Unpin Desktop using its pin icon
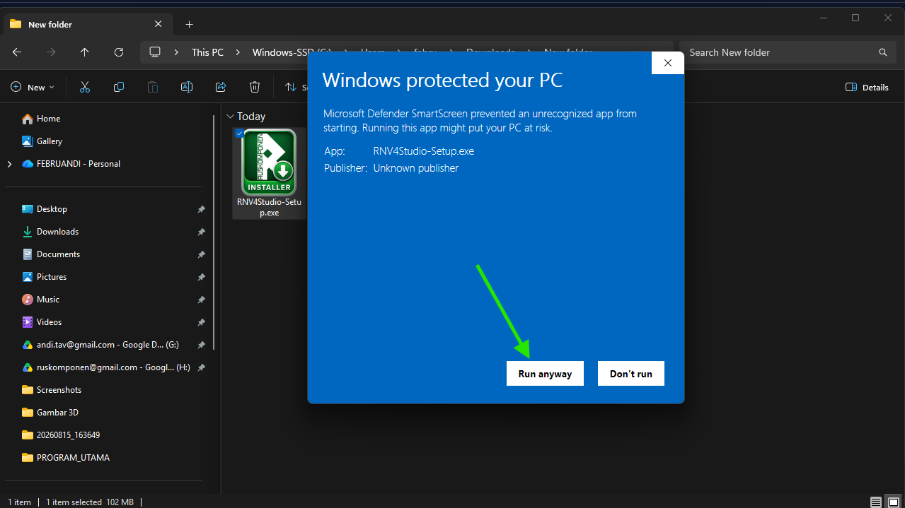 tap(201, 210)
